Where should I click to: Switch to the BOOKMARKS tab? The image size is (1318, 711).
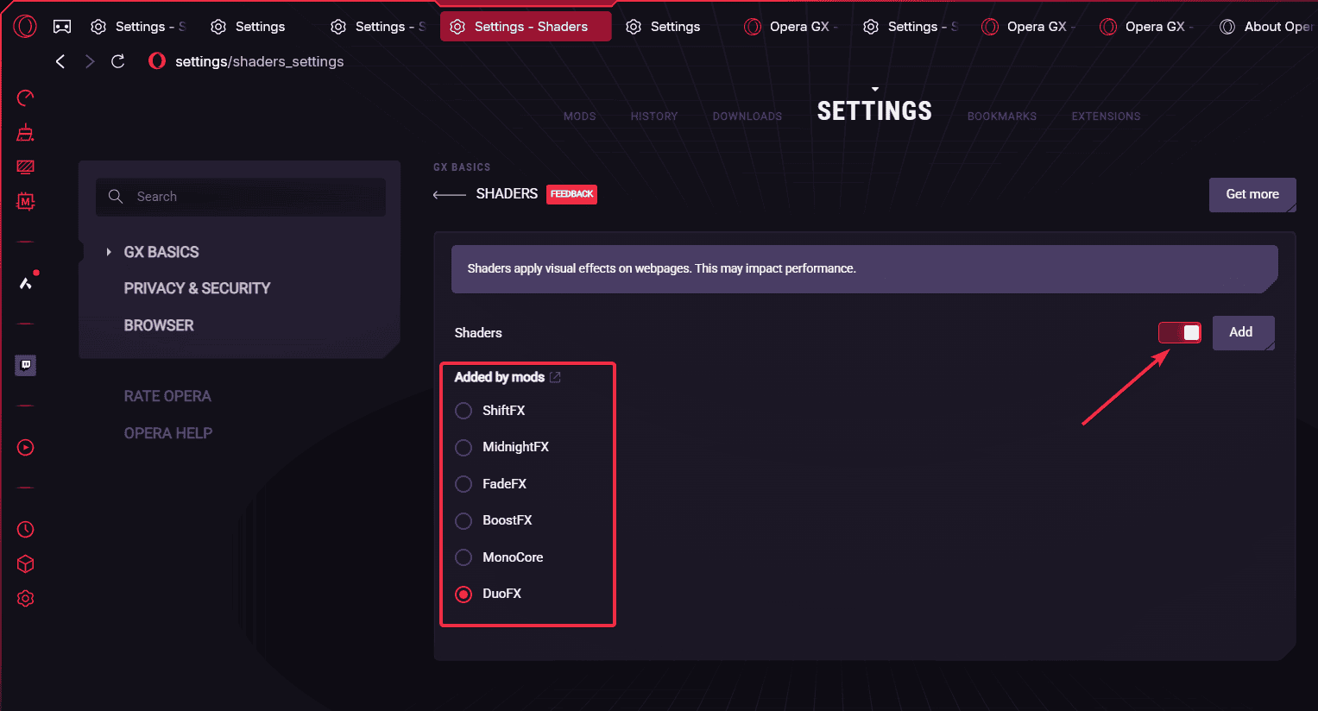[1002, 116]
